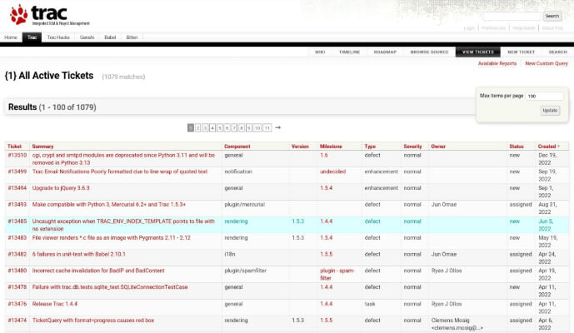
Task: Open the New Custom Query link
Action: (547, 63)
